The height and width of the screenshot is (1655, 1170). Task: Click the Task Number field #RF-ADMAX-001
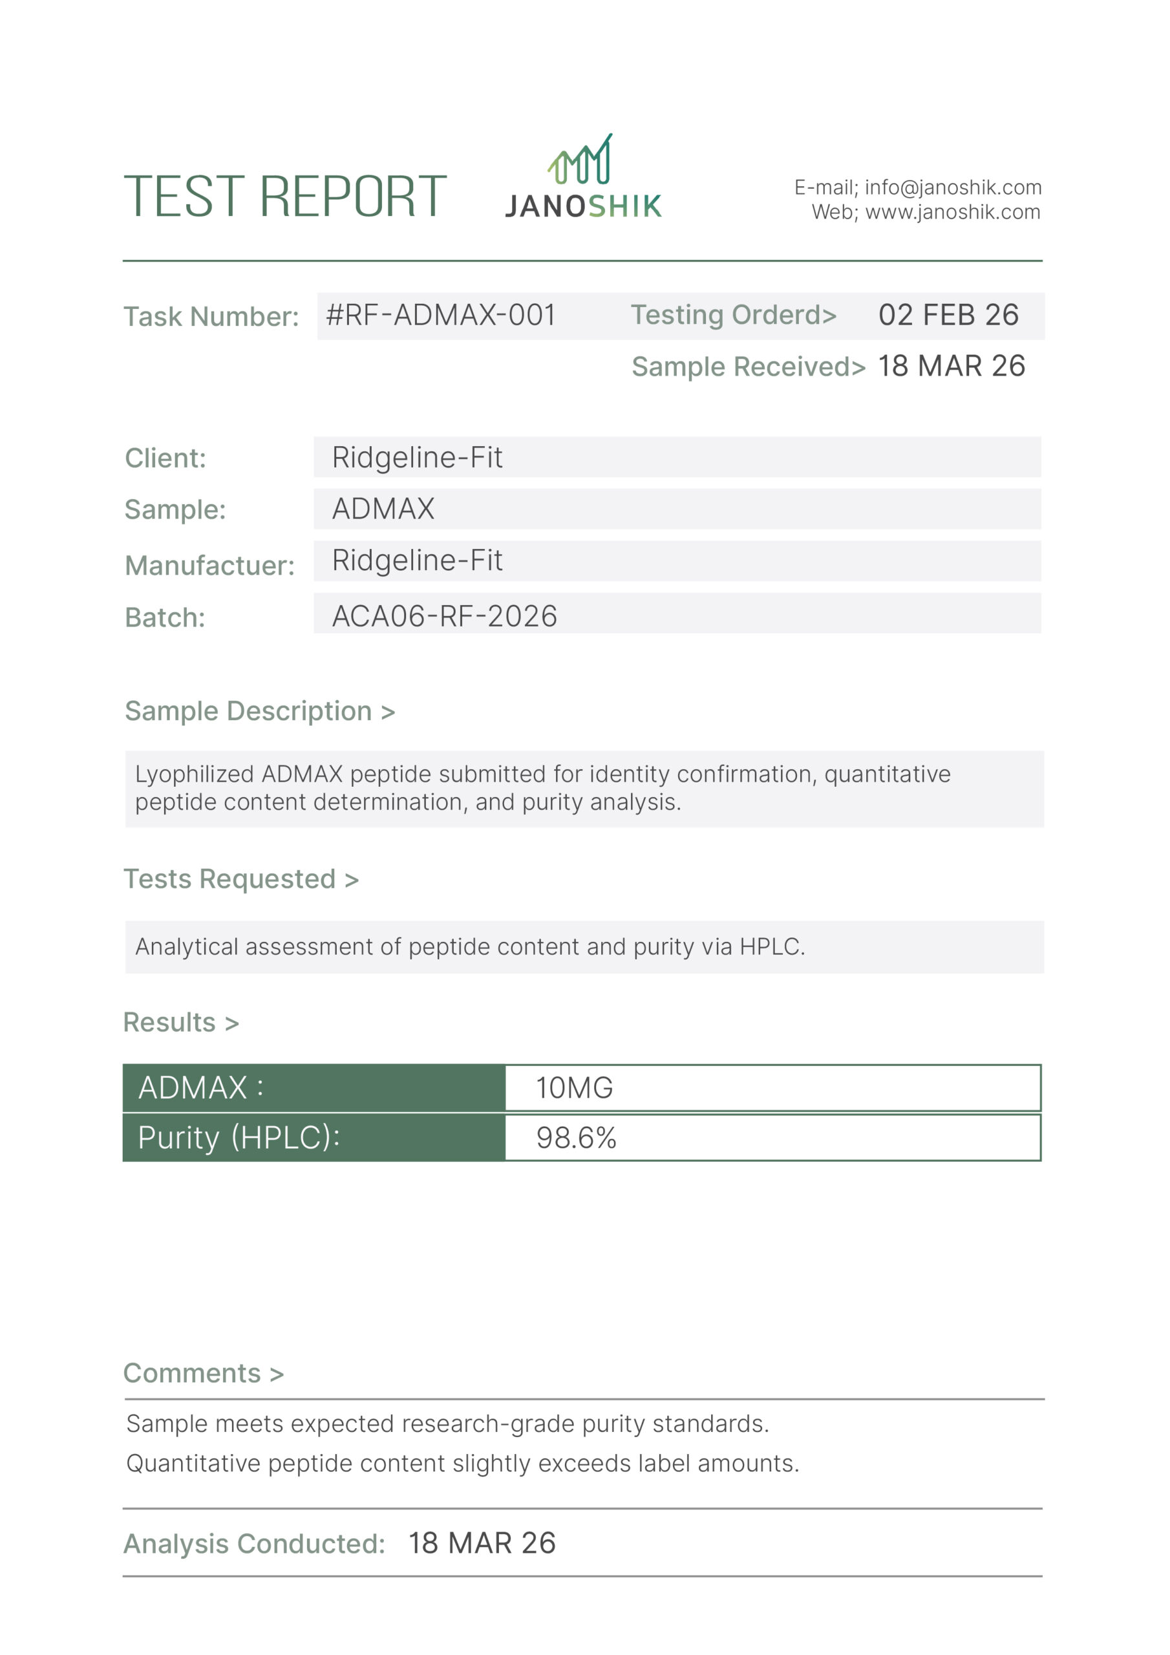[x=441, y=315]
